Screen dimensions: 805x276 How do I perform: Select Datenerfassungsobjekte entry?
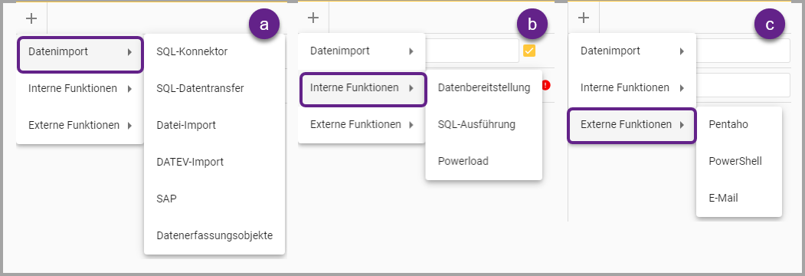(214, 236)
